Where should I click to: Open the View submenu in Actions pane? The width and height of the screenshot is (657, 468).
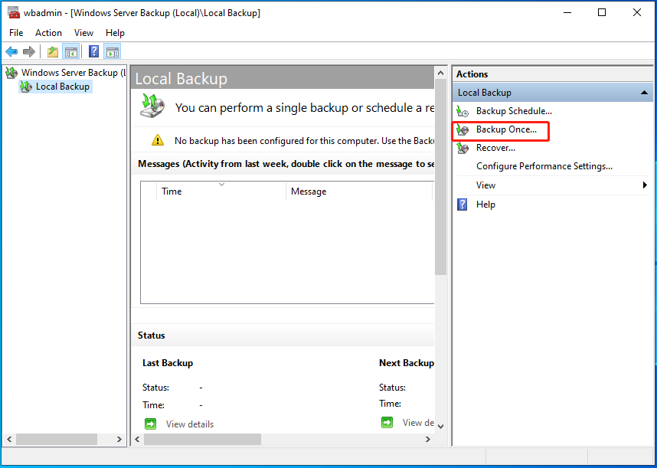pos(485,185)
